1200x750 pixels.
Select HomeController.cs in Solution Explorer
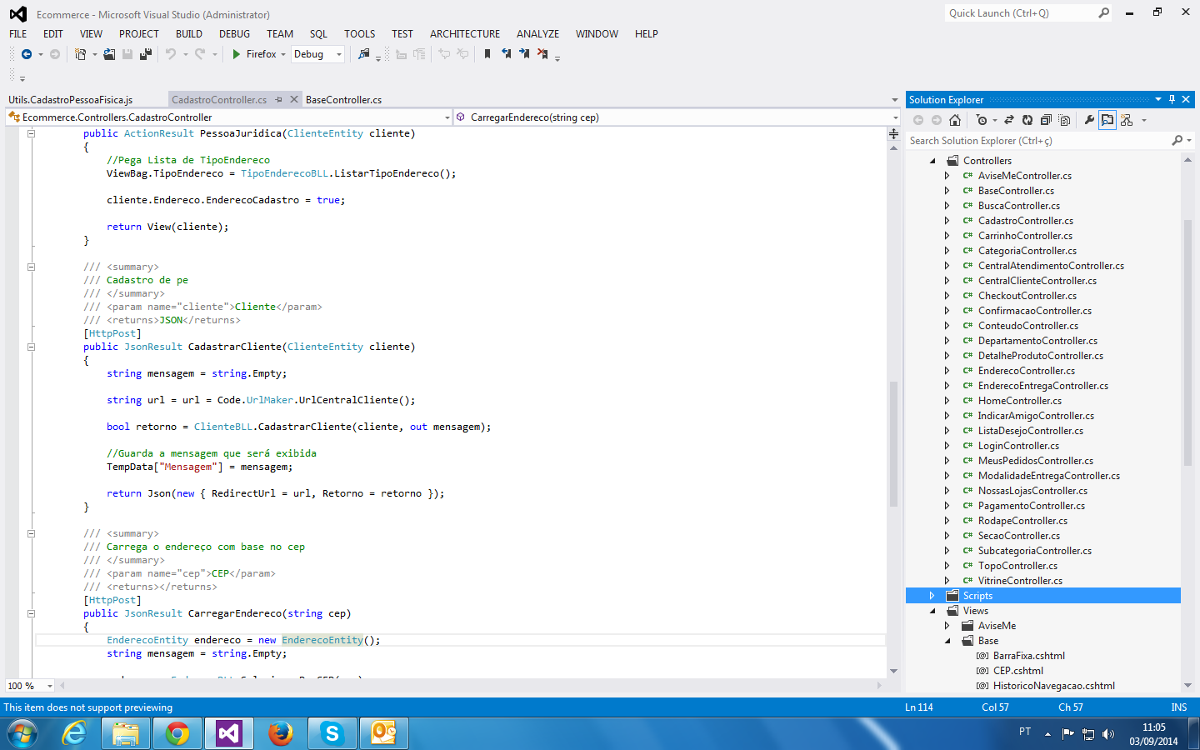coord(1020,401)
